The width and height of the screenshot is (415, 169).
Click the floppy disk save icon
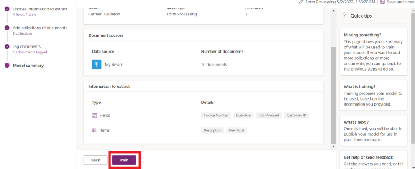coord(382,2)
